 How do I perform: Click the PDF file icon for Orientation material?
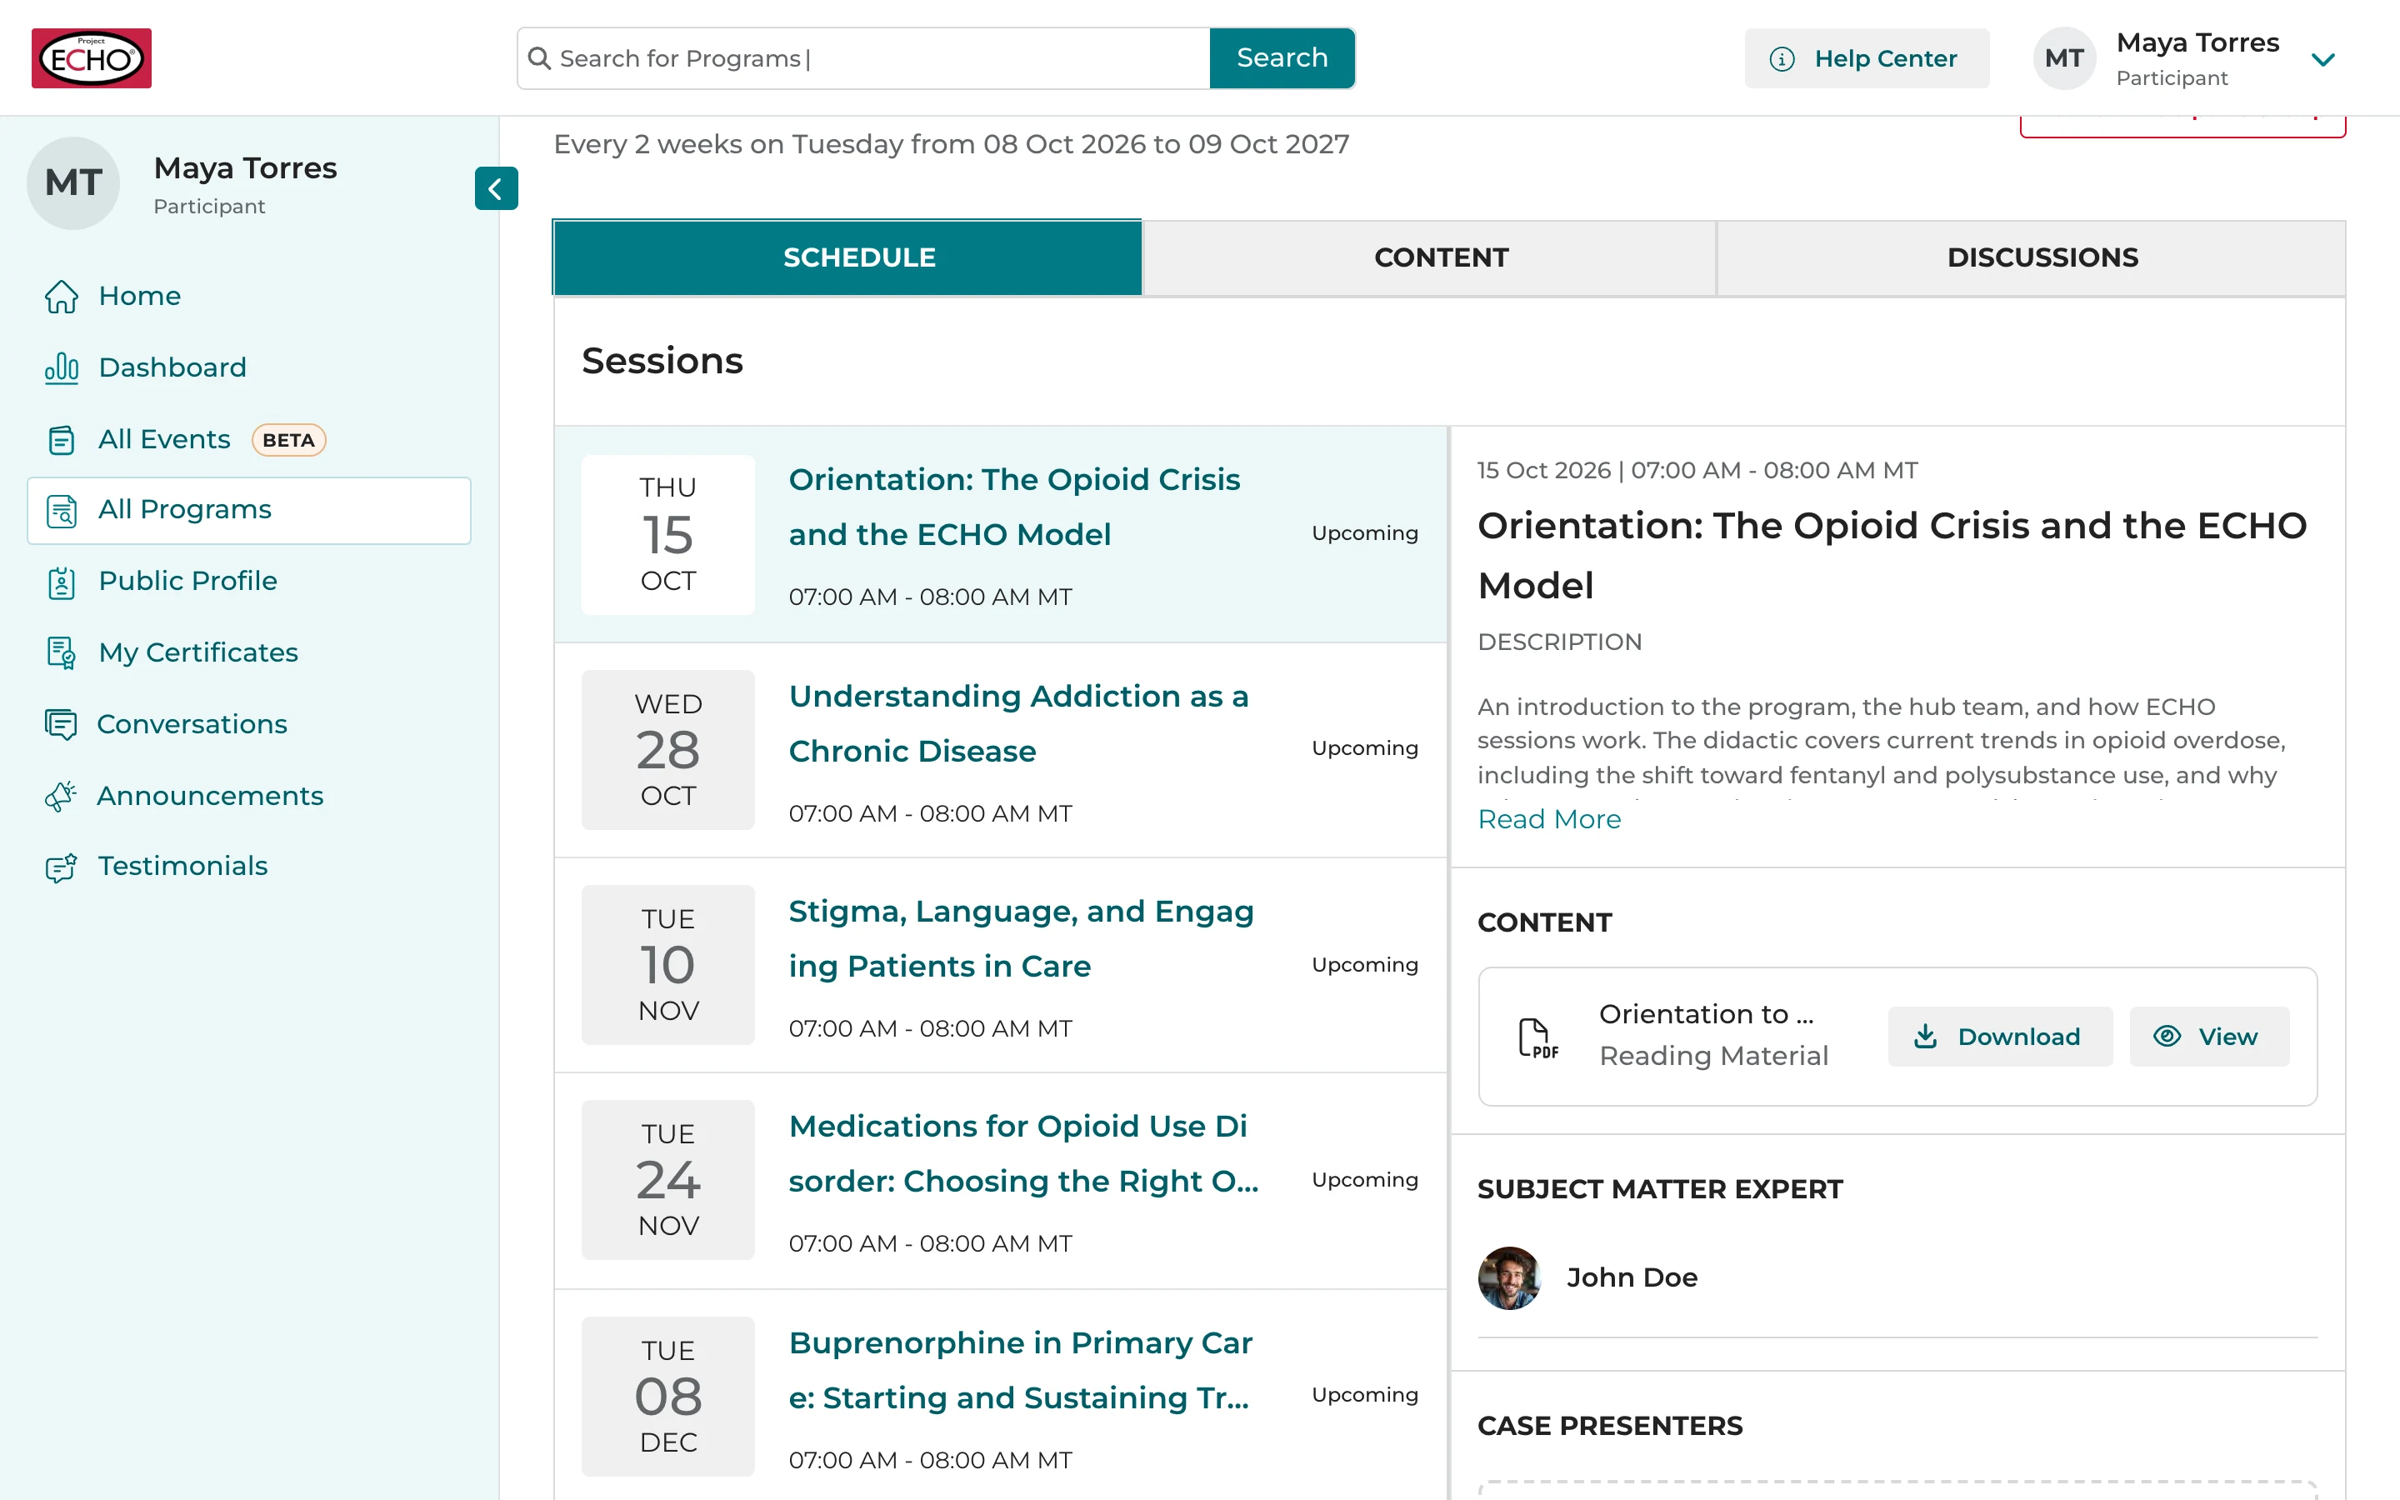(x=1538, y=1037)
